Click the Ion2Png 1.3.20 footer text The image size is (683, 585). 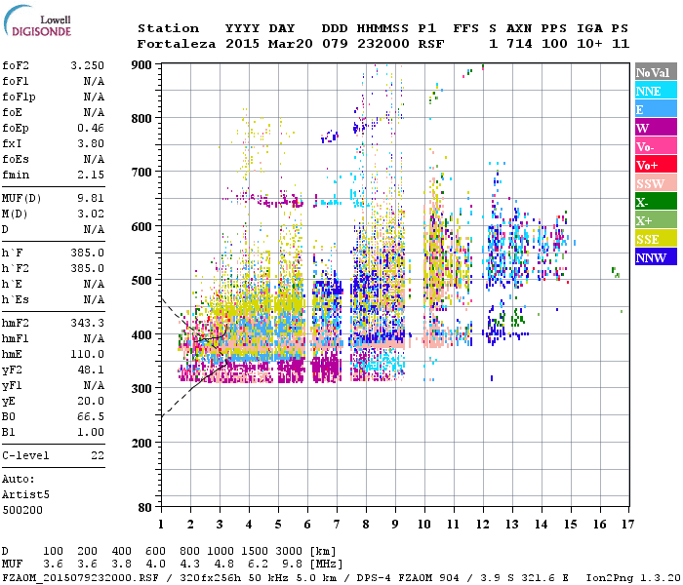coord(633,577)
